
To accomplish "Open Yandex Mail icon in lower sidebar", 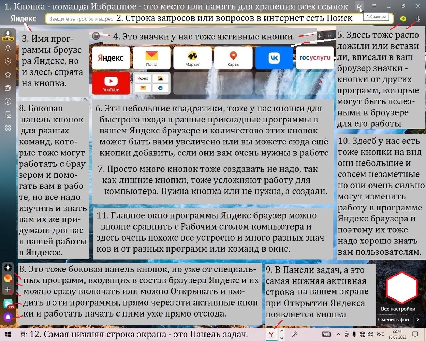I will [x=8, y=279].
